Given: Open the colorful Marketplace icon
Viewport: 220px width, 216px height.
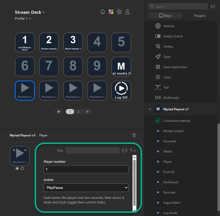Looking at the screenshot, I should coord(111,12).
